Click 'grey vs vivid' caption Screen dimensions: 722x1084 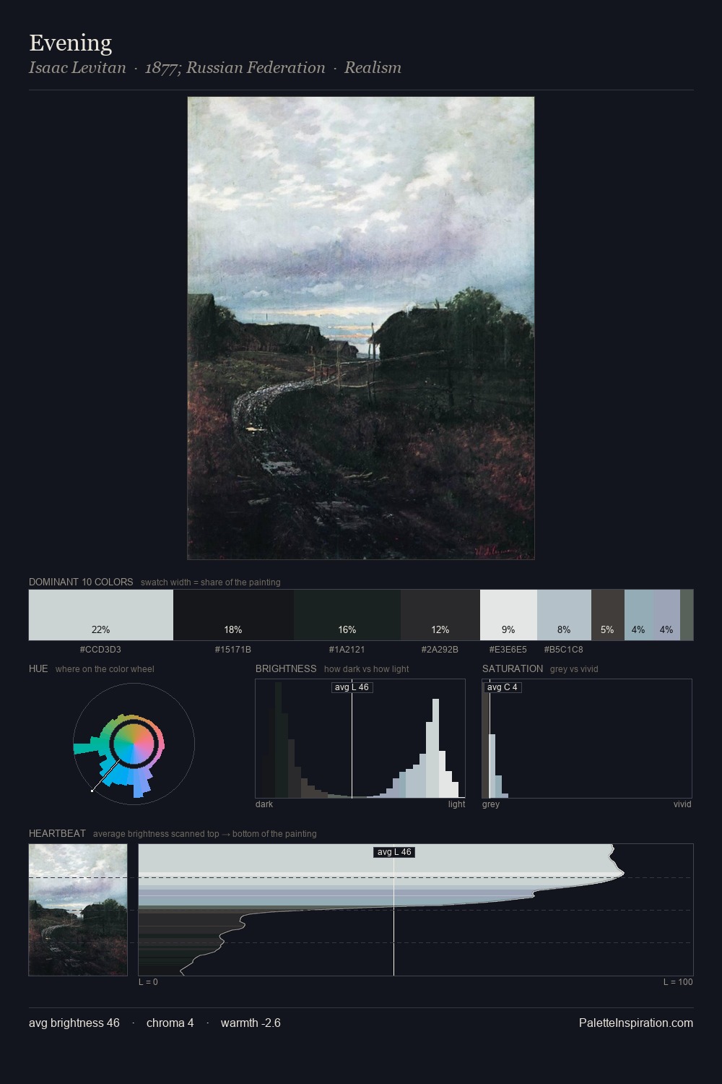coord(575,669)
